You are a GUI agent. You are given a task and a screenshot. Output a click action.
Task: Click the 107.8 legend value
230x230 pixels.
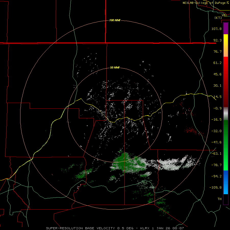coord(216,29)
